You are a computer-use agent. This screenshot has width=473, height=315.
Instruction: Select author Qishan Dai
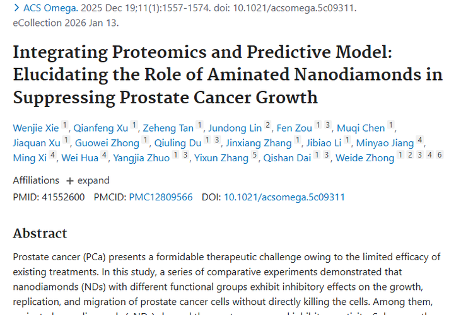coord(287,158)
